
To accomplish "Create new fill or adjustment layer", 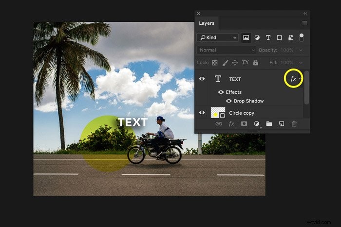I will click(x=257, y=123).
